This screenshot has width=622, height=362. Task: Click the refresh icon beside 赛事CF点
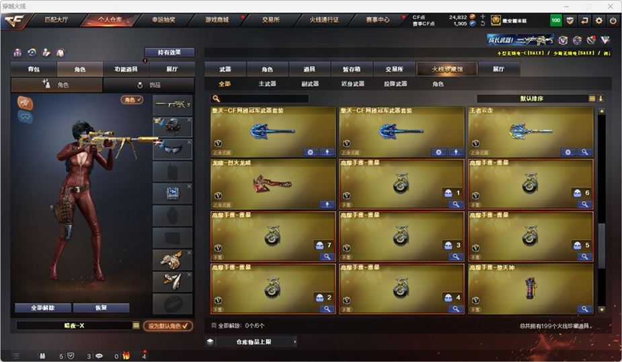coord(483,24)
